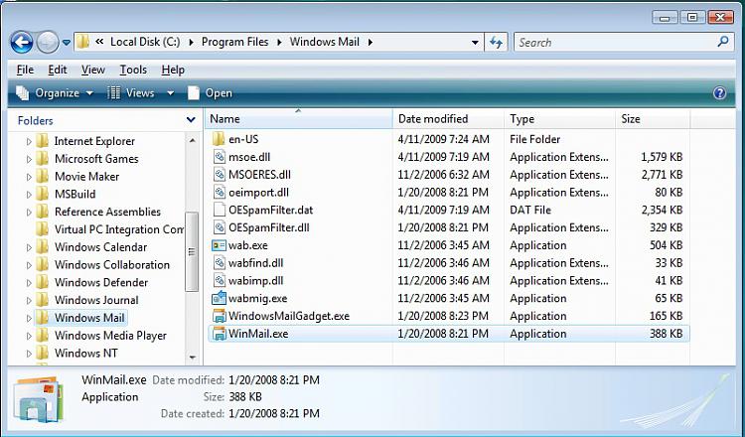This screenshot has width=745, height=437.
Task: Open the recent pages dropdown arrow
Action: coord(67,43)
